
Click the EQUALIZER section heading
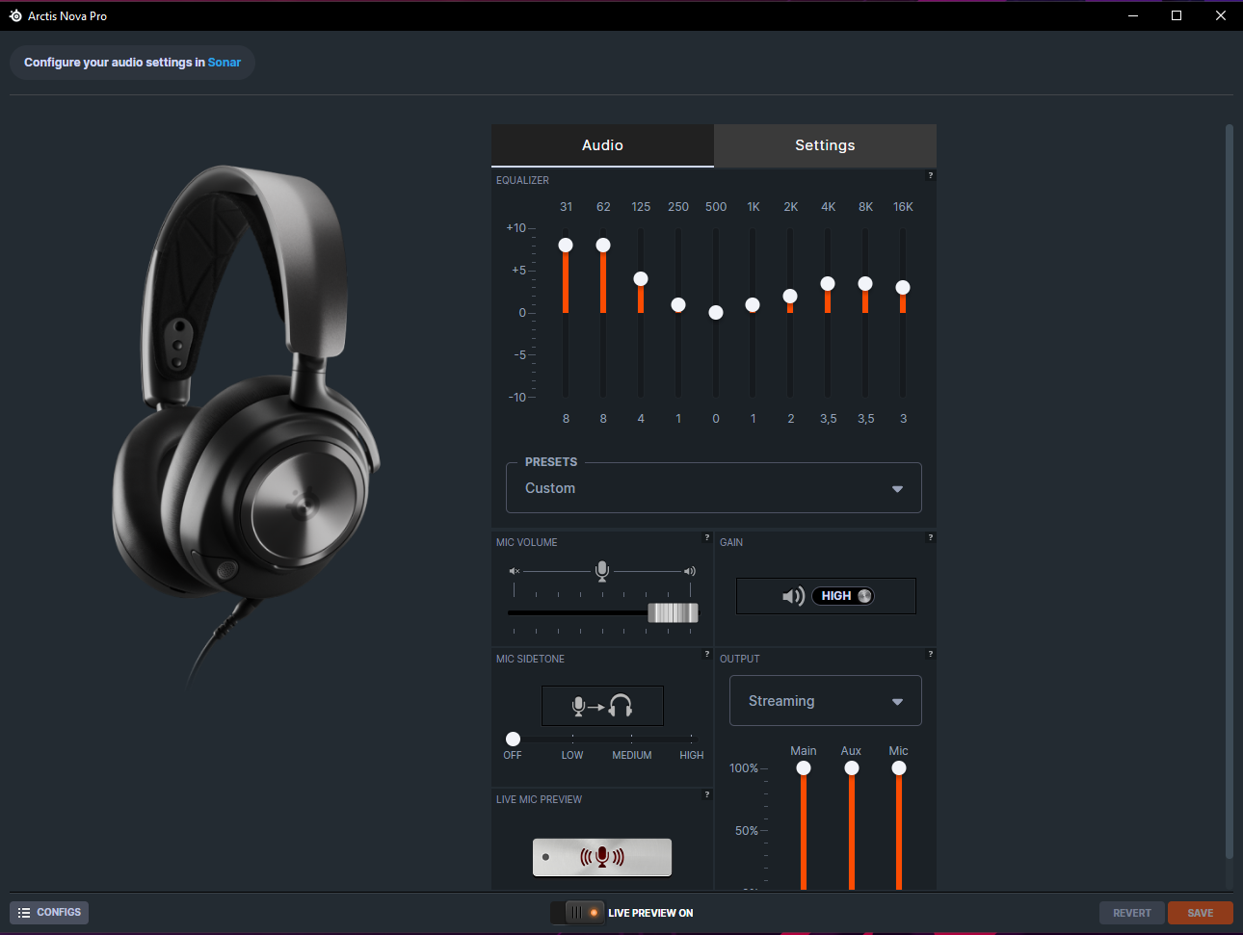click(523, 180)
